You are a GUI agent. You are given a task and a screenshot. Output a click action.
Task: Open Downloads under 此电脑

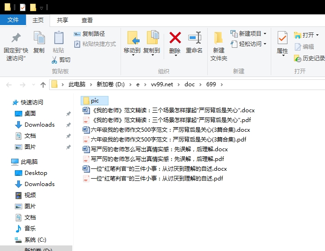click(x=35, y=184)
